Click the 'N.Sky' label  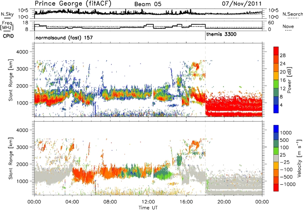click(7, 14)
